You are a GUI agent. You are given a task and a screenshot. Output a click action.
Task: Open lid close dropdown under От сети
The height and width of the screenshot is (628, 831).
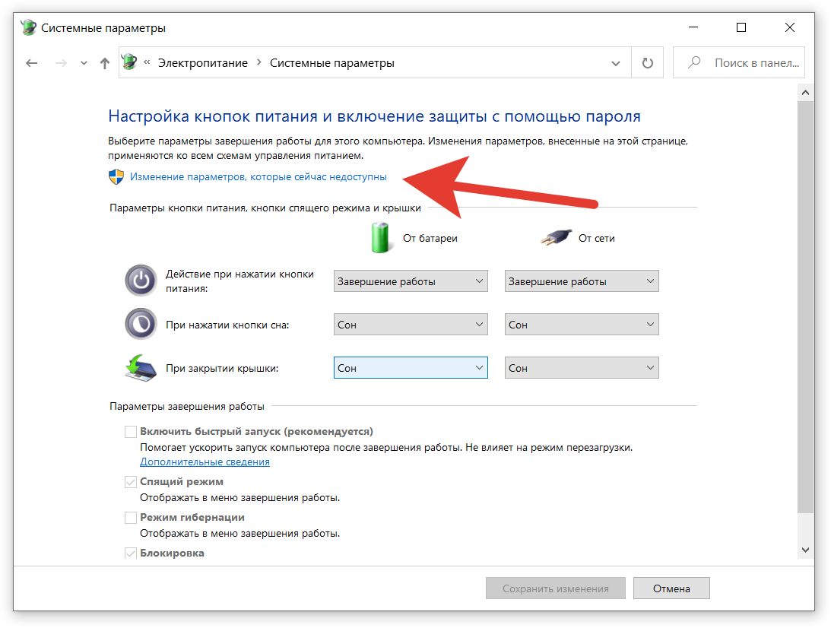point(582,368)
